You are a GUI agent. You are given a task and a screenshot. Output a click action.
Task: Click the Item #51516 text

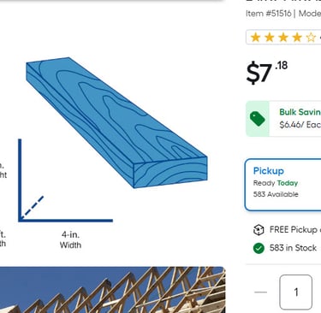pyautogui.click(x=269, y=14)
